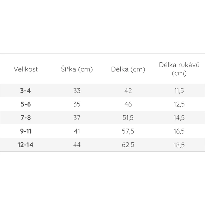The height and width of the screenshot is (205, 205).
Task: Select the 9-11 size row label
Action: 26,131
